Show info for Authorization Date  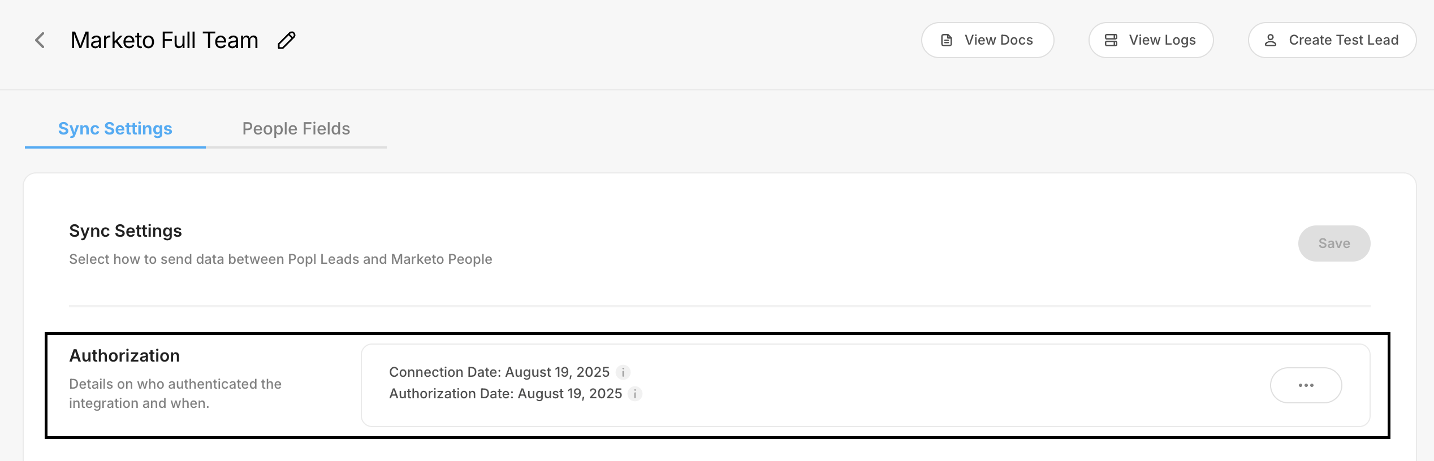[636, 394]
